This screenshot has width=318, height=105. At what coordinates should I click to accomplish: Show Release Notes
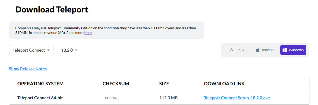point(28,69)
